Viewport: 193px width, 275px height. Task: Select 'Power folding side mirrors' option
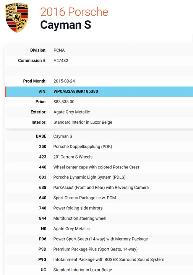[x=78, y=208]
